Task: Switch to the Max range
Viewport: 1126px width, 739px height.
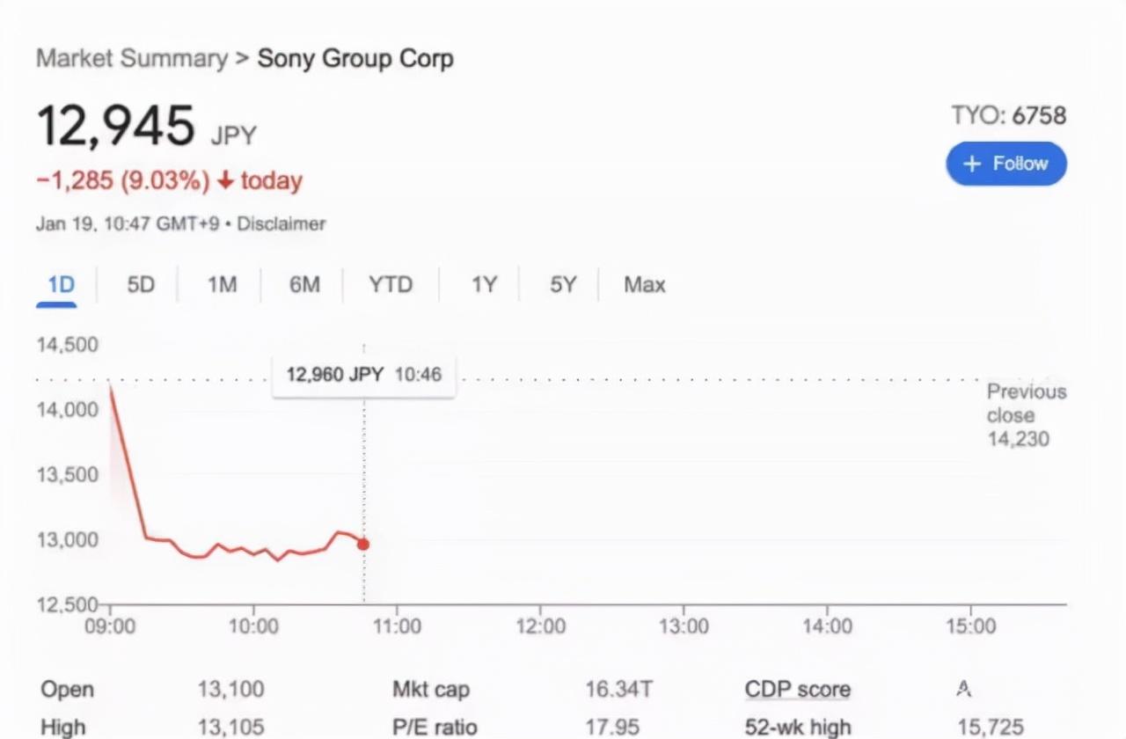Action: pos(644,285)
